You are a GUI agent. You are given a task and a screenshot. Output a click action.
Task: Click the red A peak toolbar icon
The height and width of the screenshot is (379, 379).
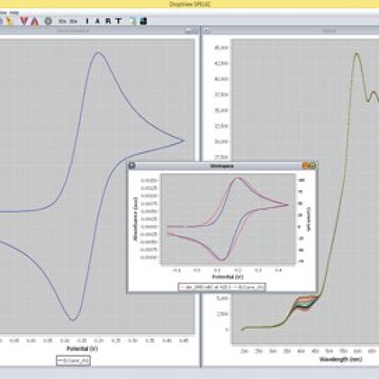pyautogui.click(x=35, y=21)
